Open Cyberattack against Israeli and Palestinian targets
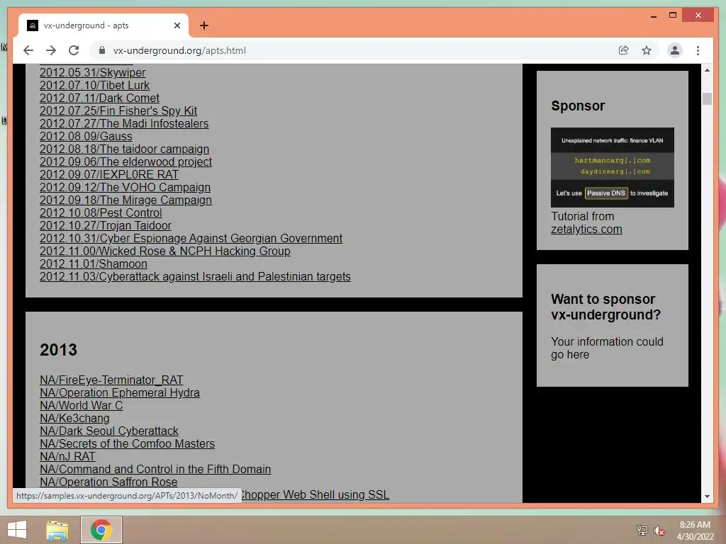The width and height of the screenshot is (726, 544). [196, 277]
